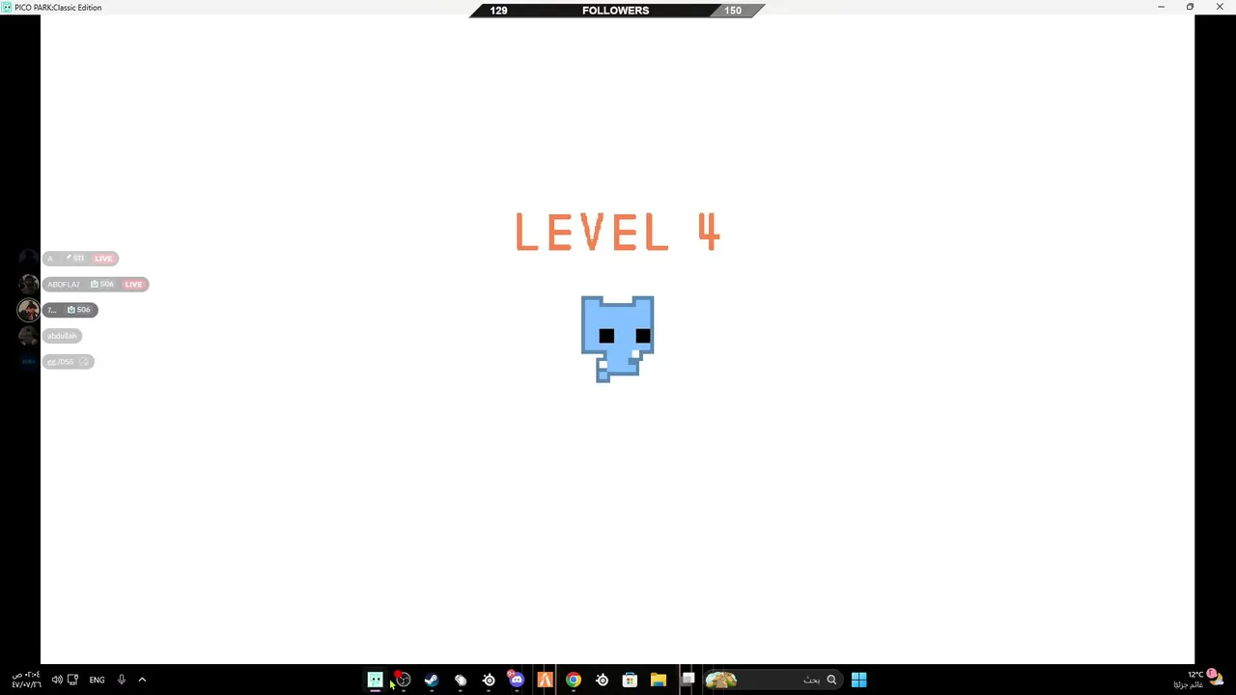Open Microsoft Store from the taskbar
This screenshot has width=1236, height=695.
[630, 680]
